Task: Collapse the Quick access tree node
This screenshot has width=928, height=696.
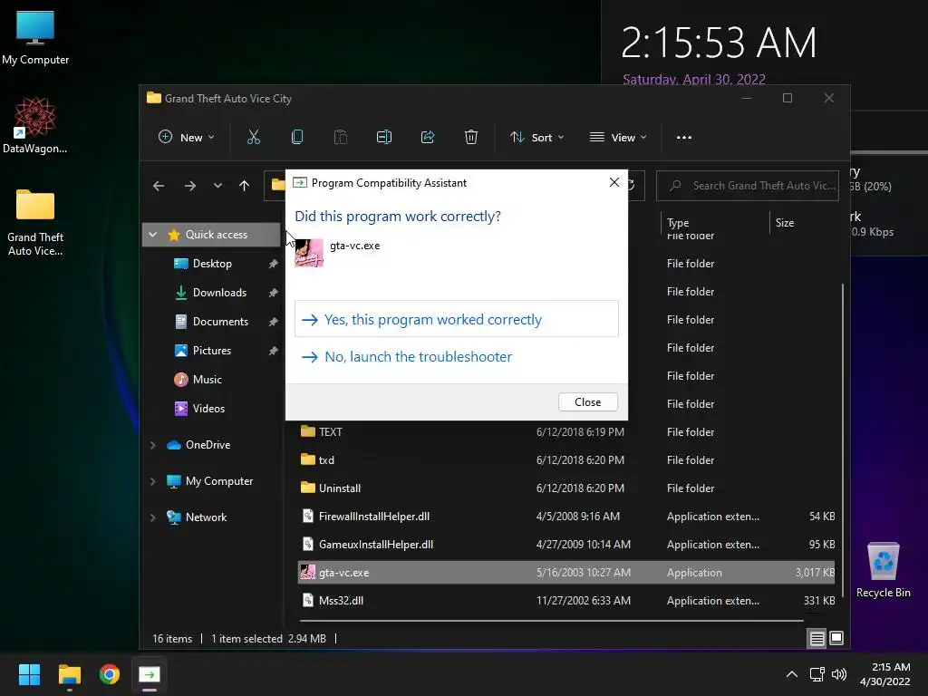Action: click(153, 235)
